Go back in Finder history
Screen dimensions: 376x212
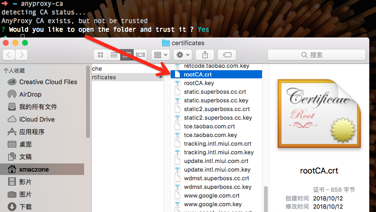9,55
